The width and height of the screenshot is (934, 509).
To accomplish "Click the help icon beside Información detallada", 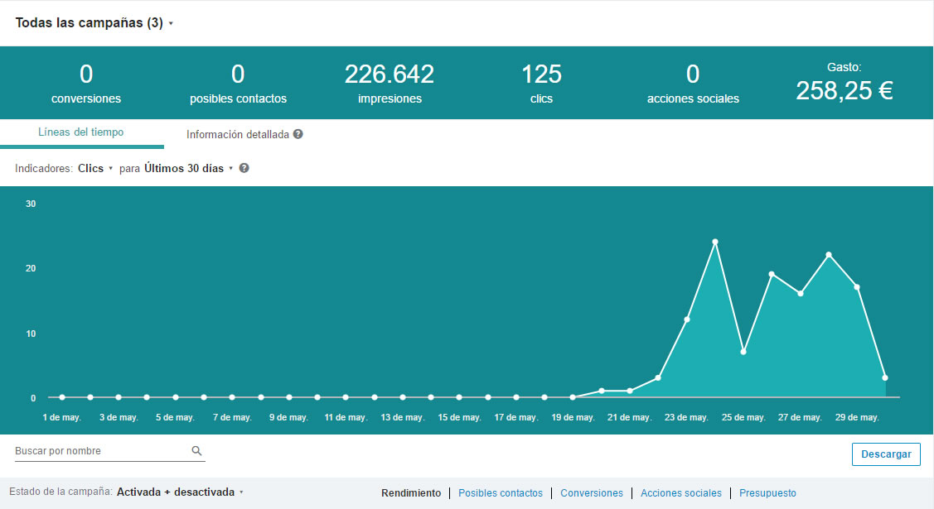I will coord(298,134).
